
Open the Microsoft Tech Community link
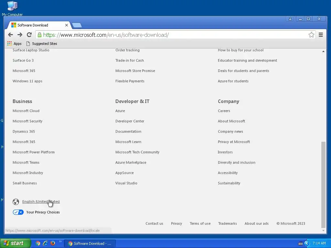coord(137,152)
